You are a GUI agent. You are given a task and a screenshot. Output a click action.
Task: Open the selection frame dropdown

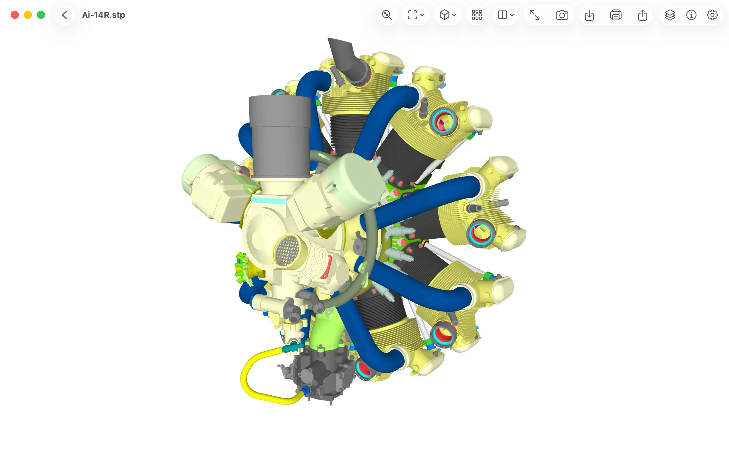tap(416, 15)
